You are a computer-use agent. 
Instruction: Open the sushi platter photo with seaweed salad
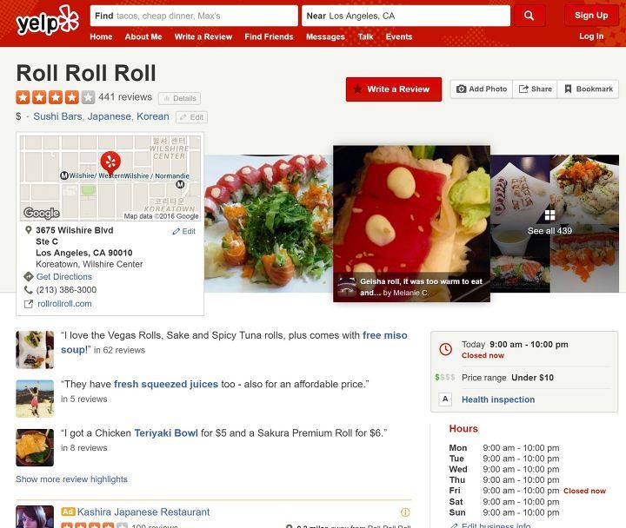point(269,223)
